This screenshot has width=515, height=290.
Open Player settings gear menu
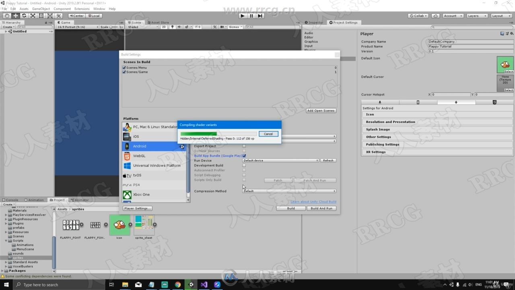pos(511,34)
